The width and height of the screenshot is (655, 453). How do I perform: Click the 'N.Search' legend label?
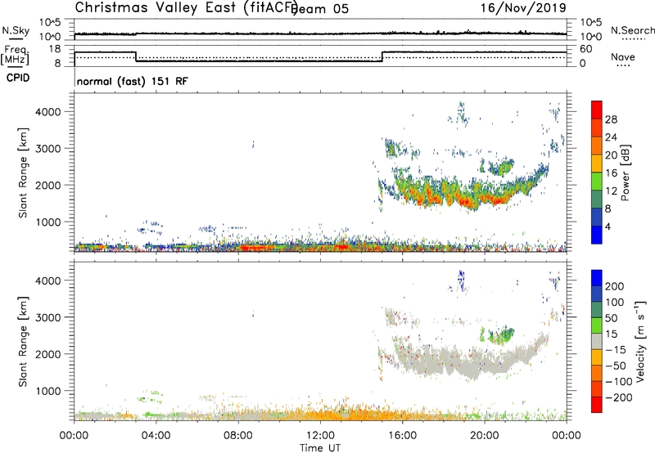coord(632,30)
